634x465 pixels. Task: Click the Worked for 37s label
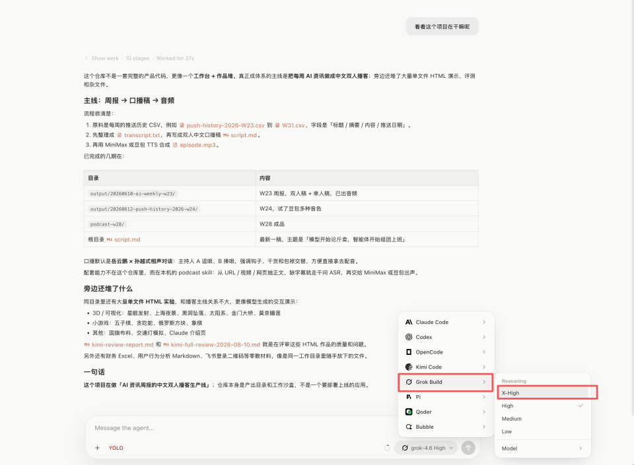pos(175,58)
